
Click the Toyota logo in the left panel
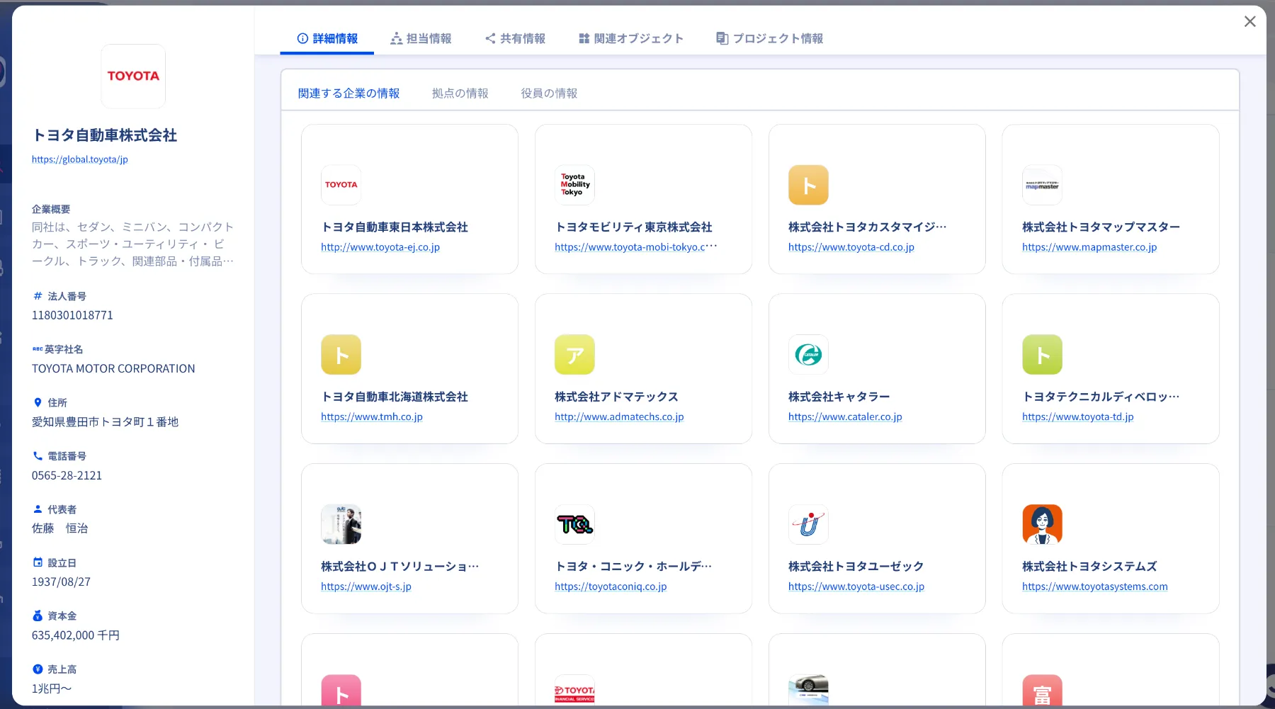[x=133, y=76]
